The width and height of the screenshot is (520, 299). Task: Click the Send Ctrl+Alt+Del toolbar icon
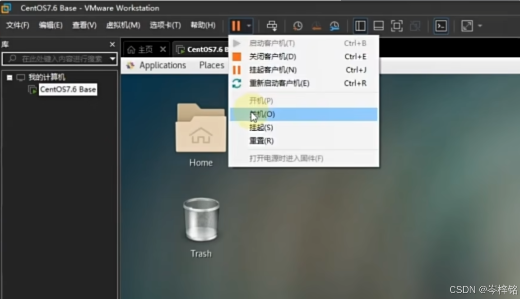(272, 26)
